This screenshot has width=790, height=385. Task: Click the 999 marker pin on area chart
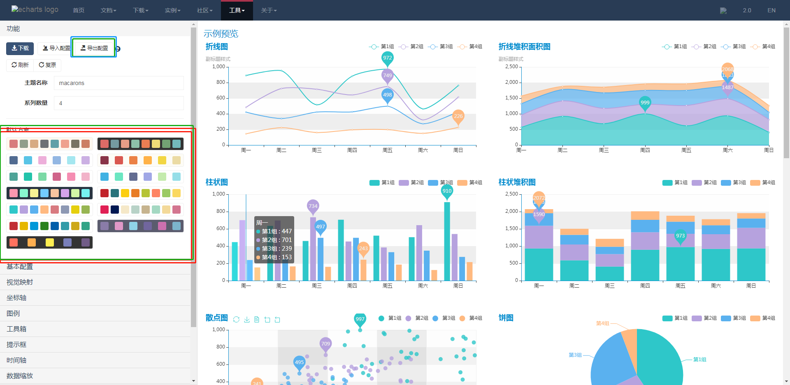645,104
